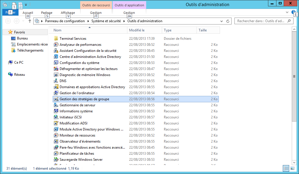Click Assistant Configuration de la sécurité icon
This screenshot has width=299, height=174.
(x=56, y=51)
